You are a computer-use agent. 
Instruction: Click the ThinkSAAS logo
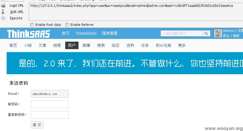28,34
